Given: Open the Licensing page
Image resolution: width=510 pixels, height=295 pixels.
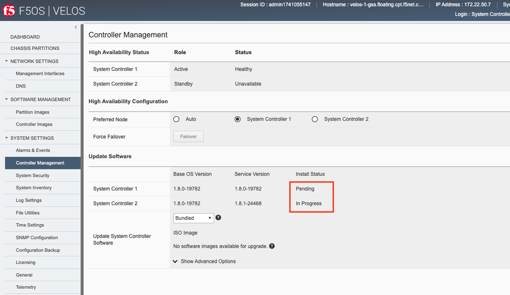Looking at the screenshot, I should point(26,262).
